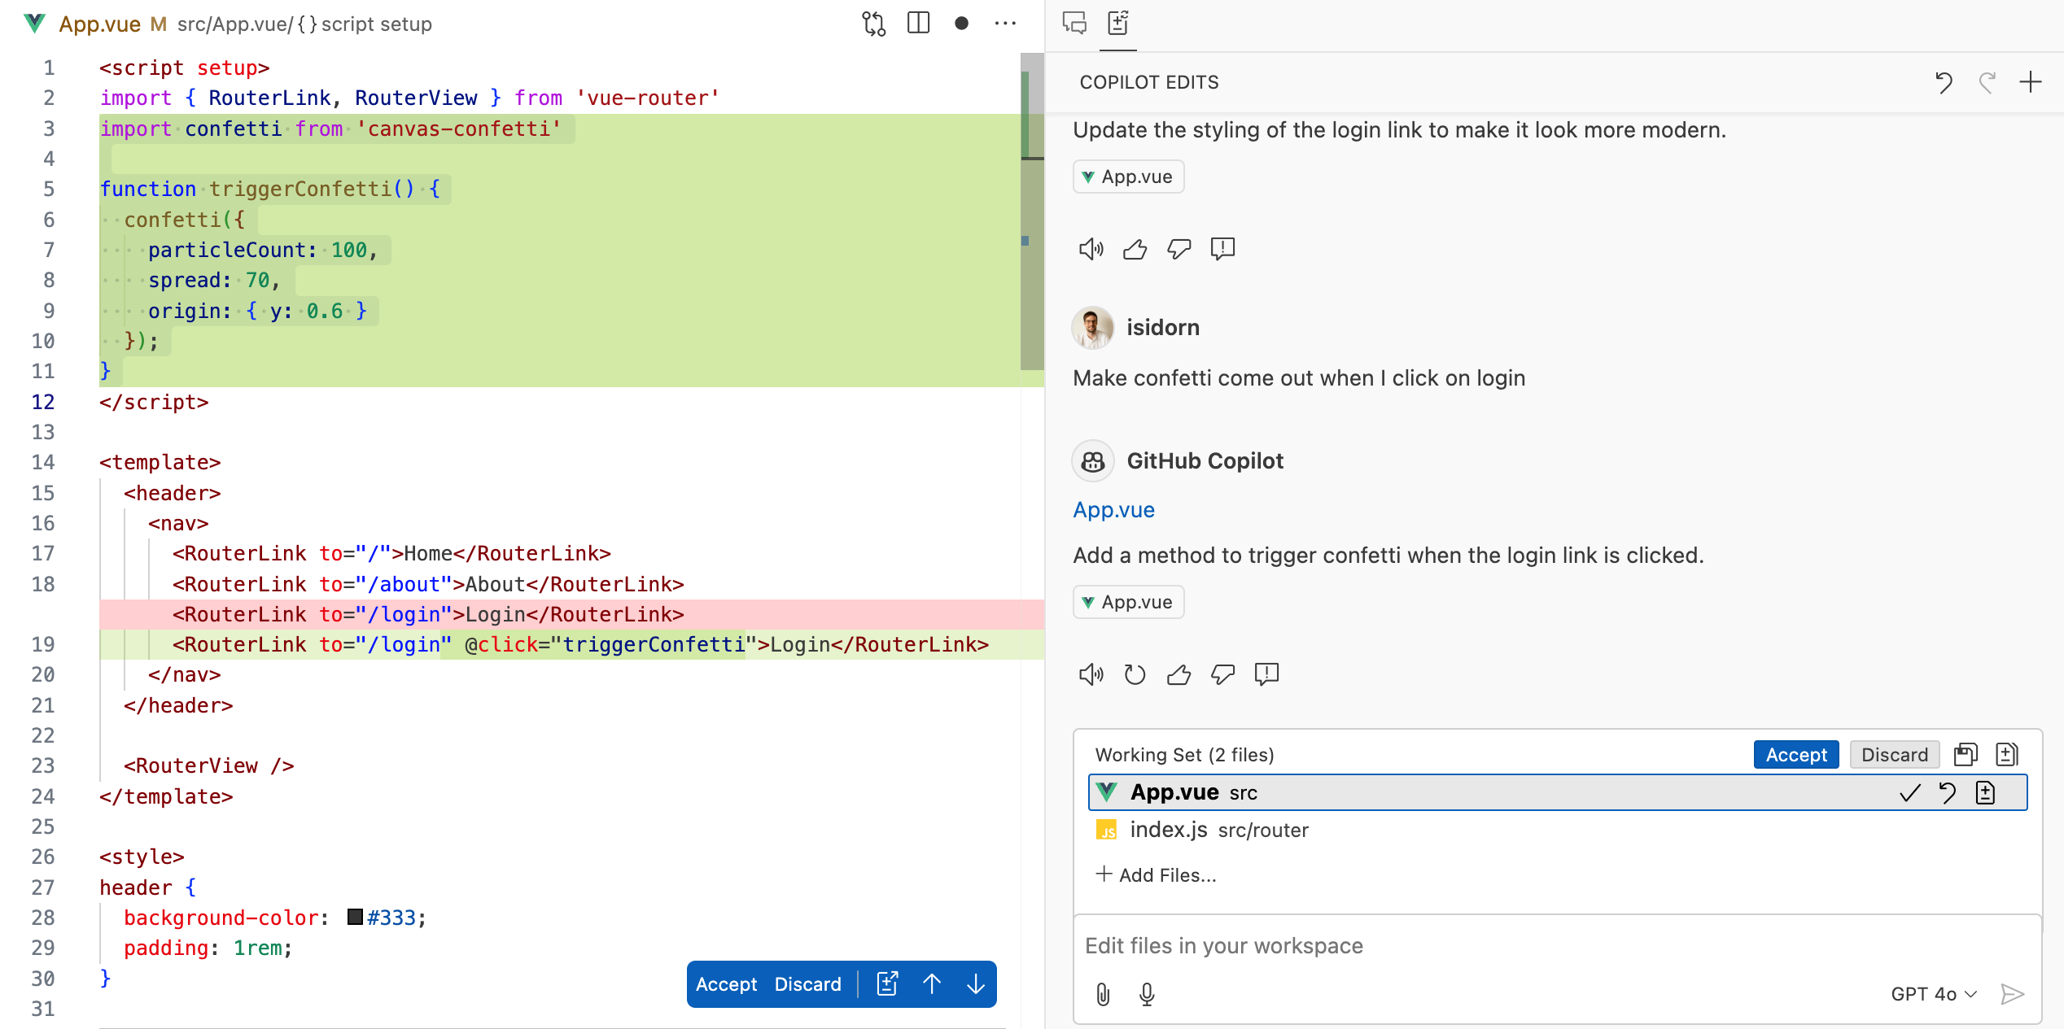Split the editor using the split icon
2064x1029 pixels.
[x=918, y=23]
